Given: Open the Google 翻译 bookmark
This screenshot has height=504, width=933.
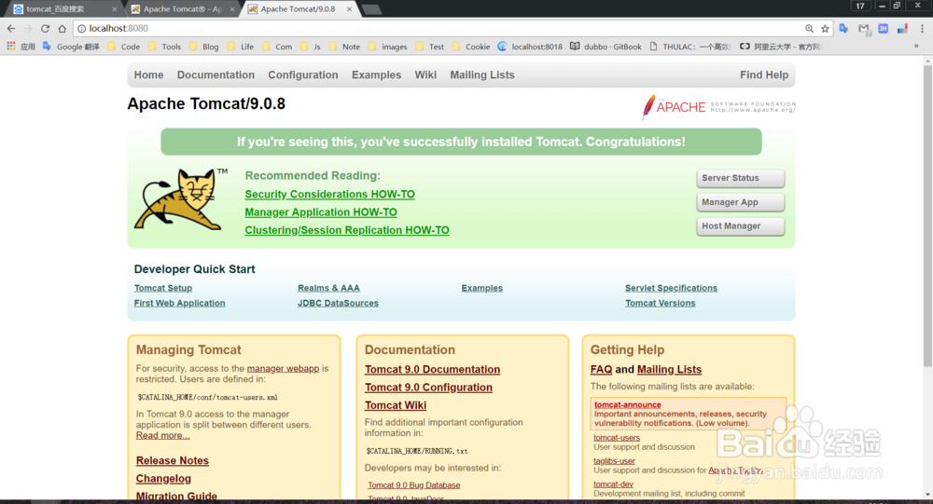Looking at the screenshot, I should point(71,47).
